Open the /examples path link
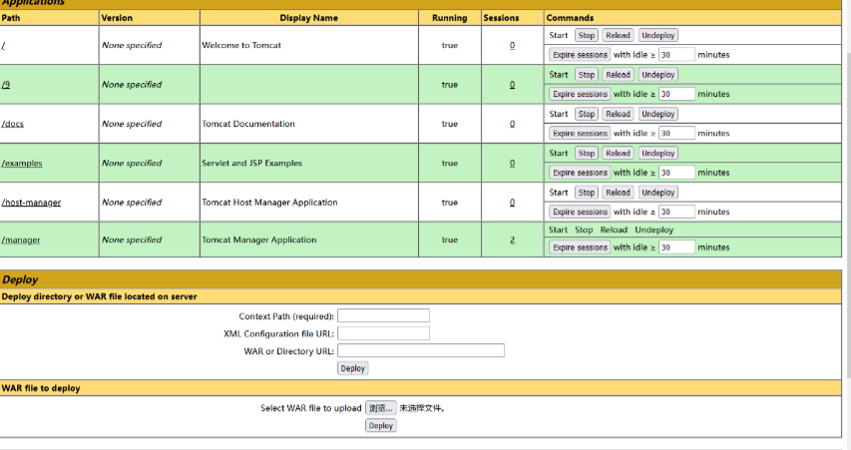 click(22, 163)
